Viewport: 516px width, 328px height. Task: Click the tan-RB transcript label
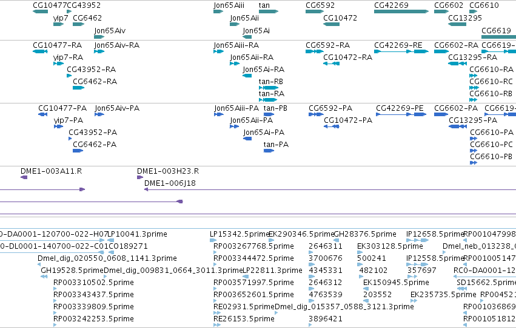(x=271, y=82)
